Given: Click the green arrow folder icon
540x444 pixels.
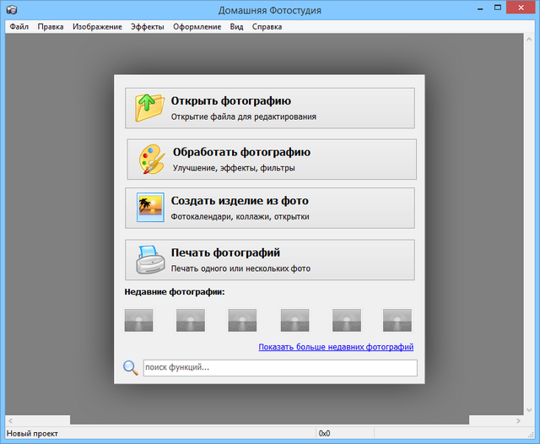Looking at the screenshot, I should [150, 108].
